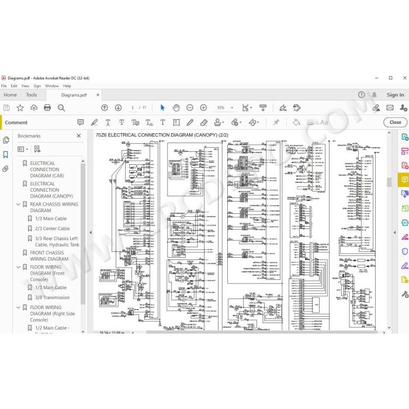Add a sticky note comment
Screen dimensions: 409x409
pyautogui.click(x=81, y=122)
